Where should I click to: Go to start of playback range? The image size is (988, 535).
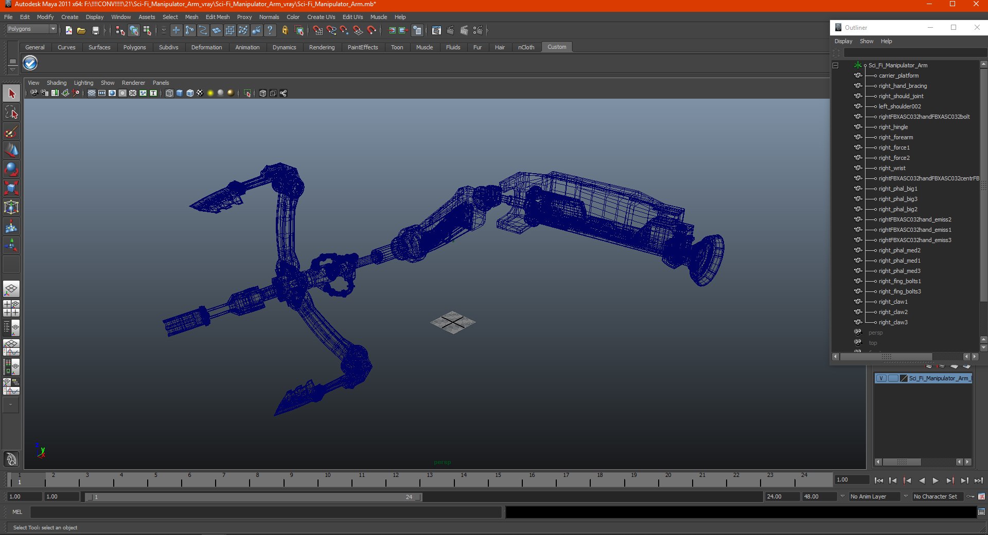click(879, 481)
